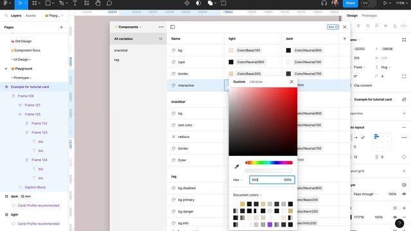Screen dimensions: 411x231
Task: Open the Dev Mode code toggle
Action: (365, 3)
